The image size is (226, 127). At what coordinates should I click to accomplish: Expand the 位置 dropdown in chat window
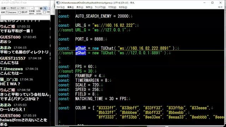pyautogui.click(x=5, y=8)
